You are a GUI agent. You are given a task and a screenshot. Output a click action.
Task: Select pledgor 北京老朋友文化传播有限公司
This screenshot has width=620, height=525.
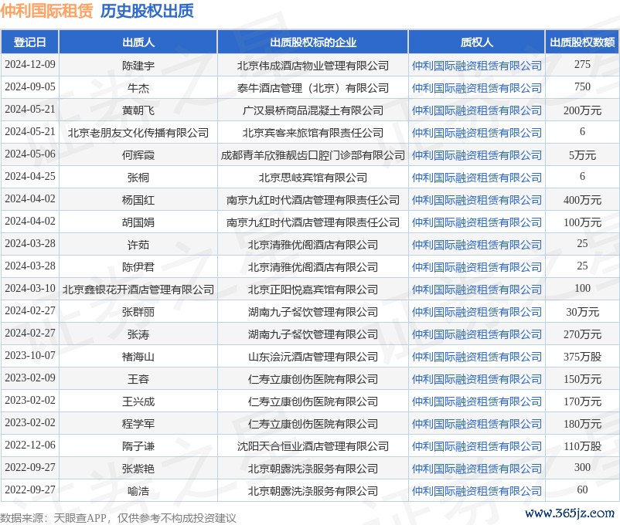[138, 133]
